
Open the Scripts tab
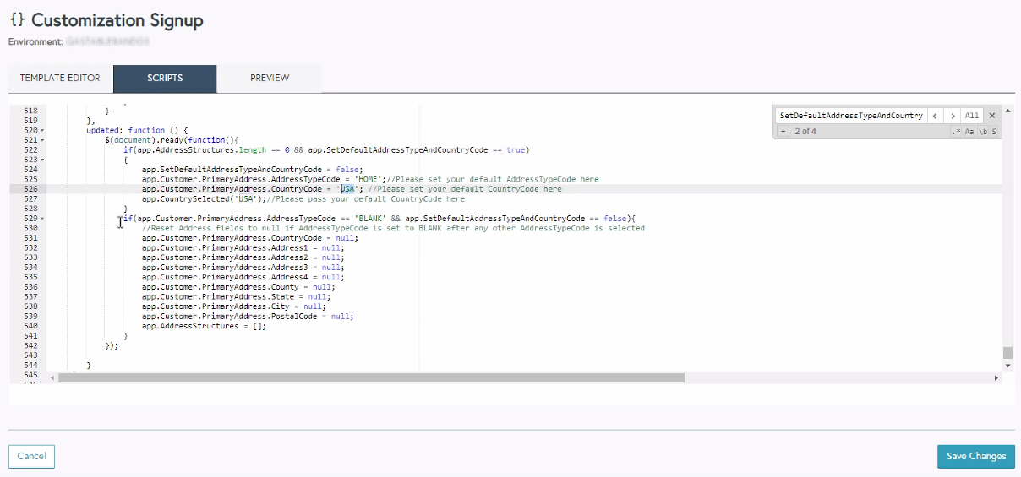tap(165, 78)
